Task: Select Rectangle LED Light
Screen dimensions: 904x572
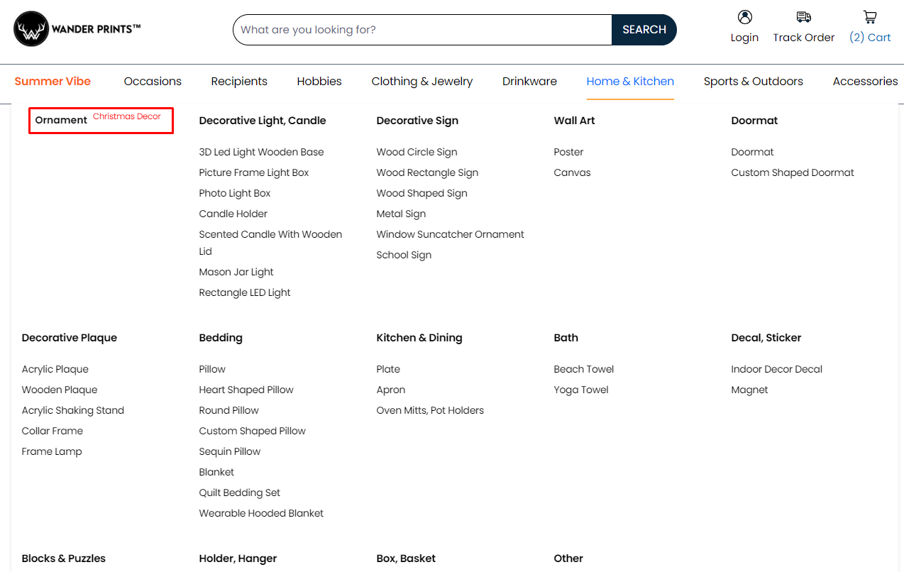Action: [x=245, y=292]
